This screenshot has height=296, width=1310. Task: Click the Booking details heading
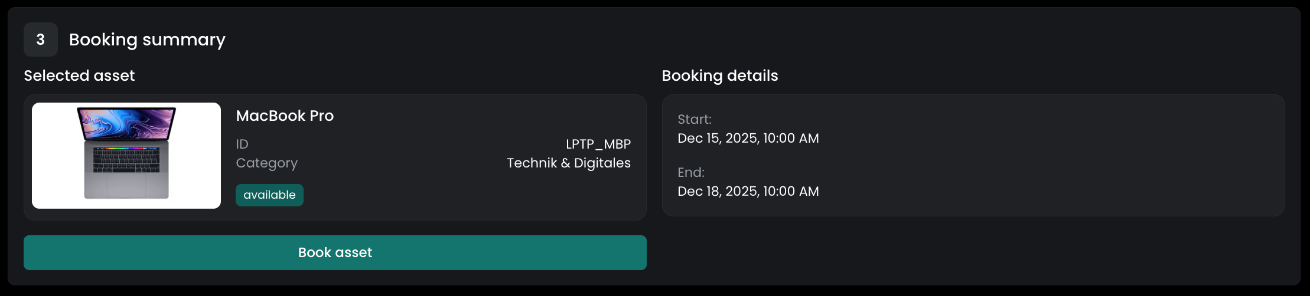(719, 75)
